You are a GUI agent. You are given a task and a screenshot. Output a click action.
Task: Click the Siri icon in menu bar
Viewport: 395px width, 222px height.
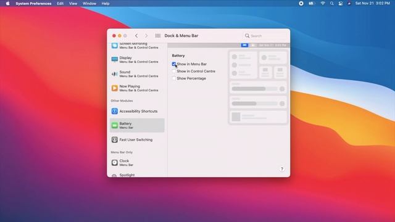tap(349, 4)
